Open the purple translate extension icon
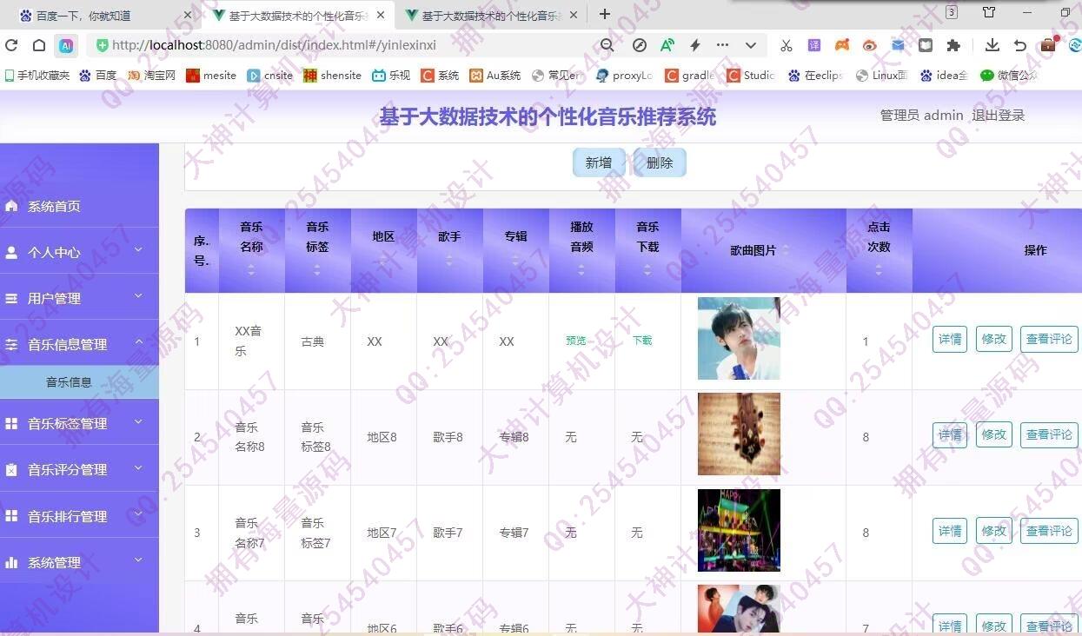Viewport: 1082px width, 636px height. click(814, 45)
